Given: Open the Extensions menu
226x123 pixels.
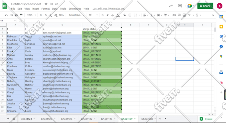Looking at the screenshot, I should (x=75, y=9).
